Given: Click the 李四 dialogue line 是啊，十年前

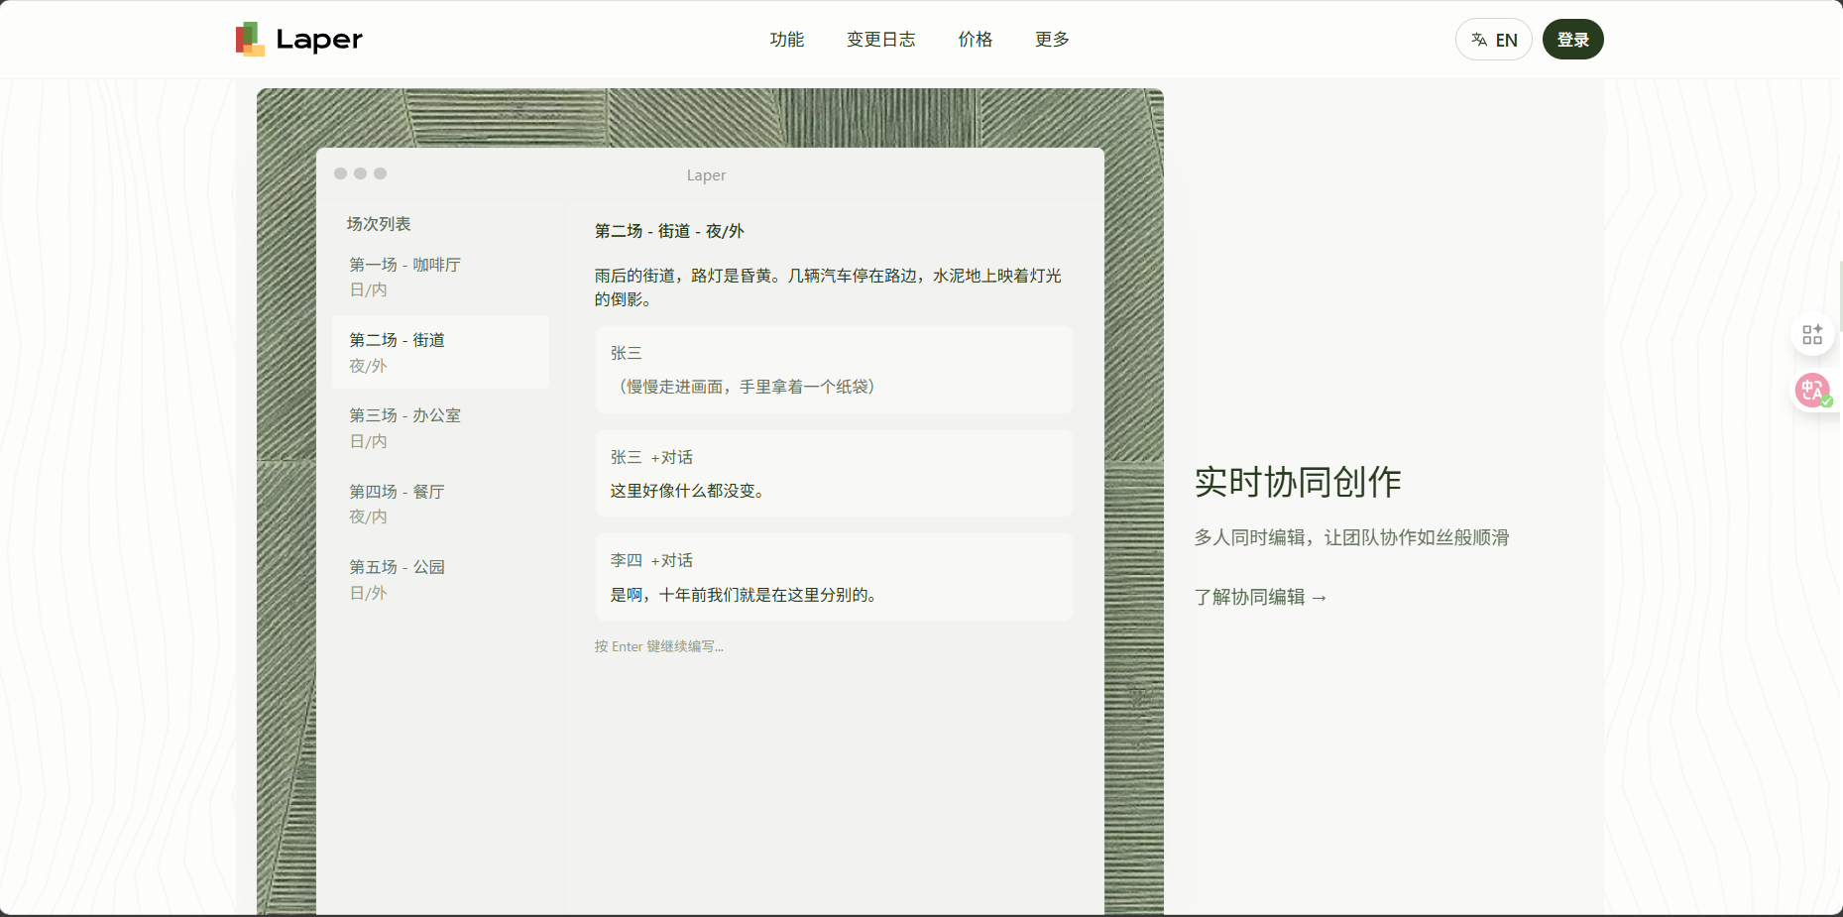Looking at the screenshot, I should pyautogui.click(x=746, y=595).
